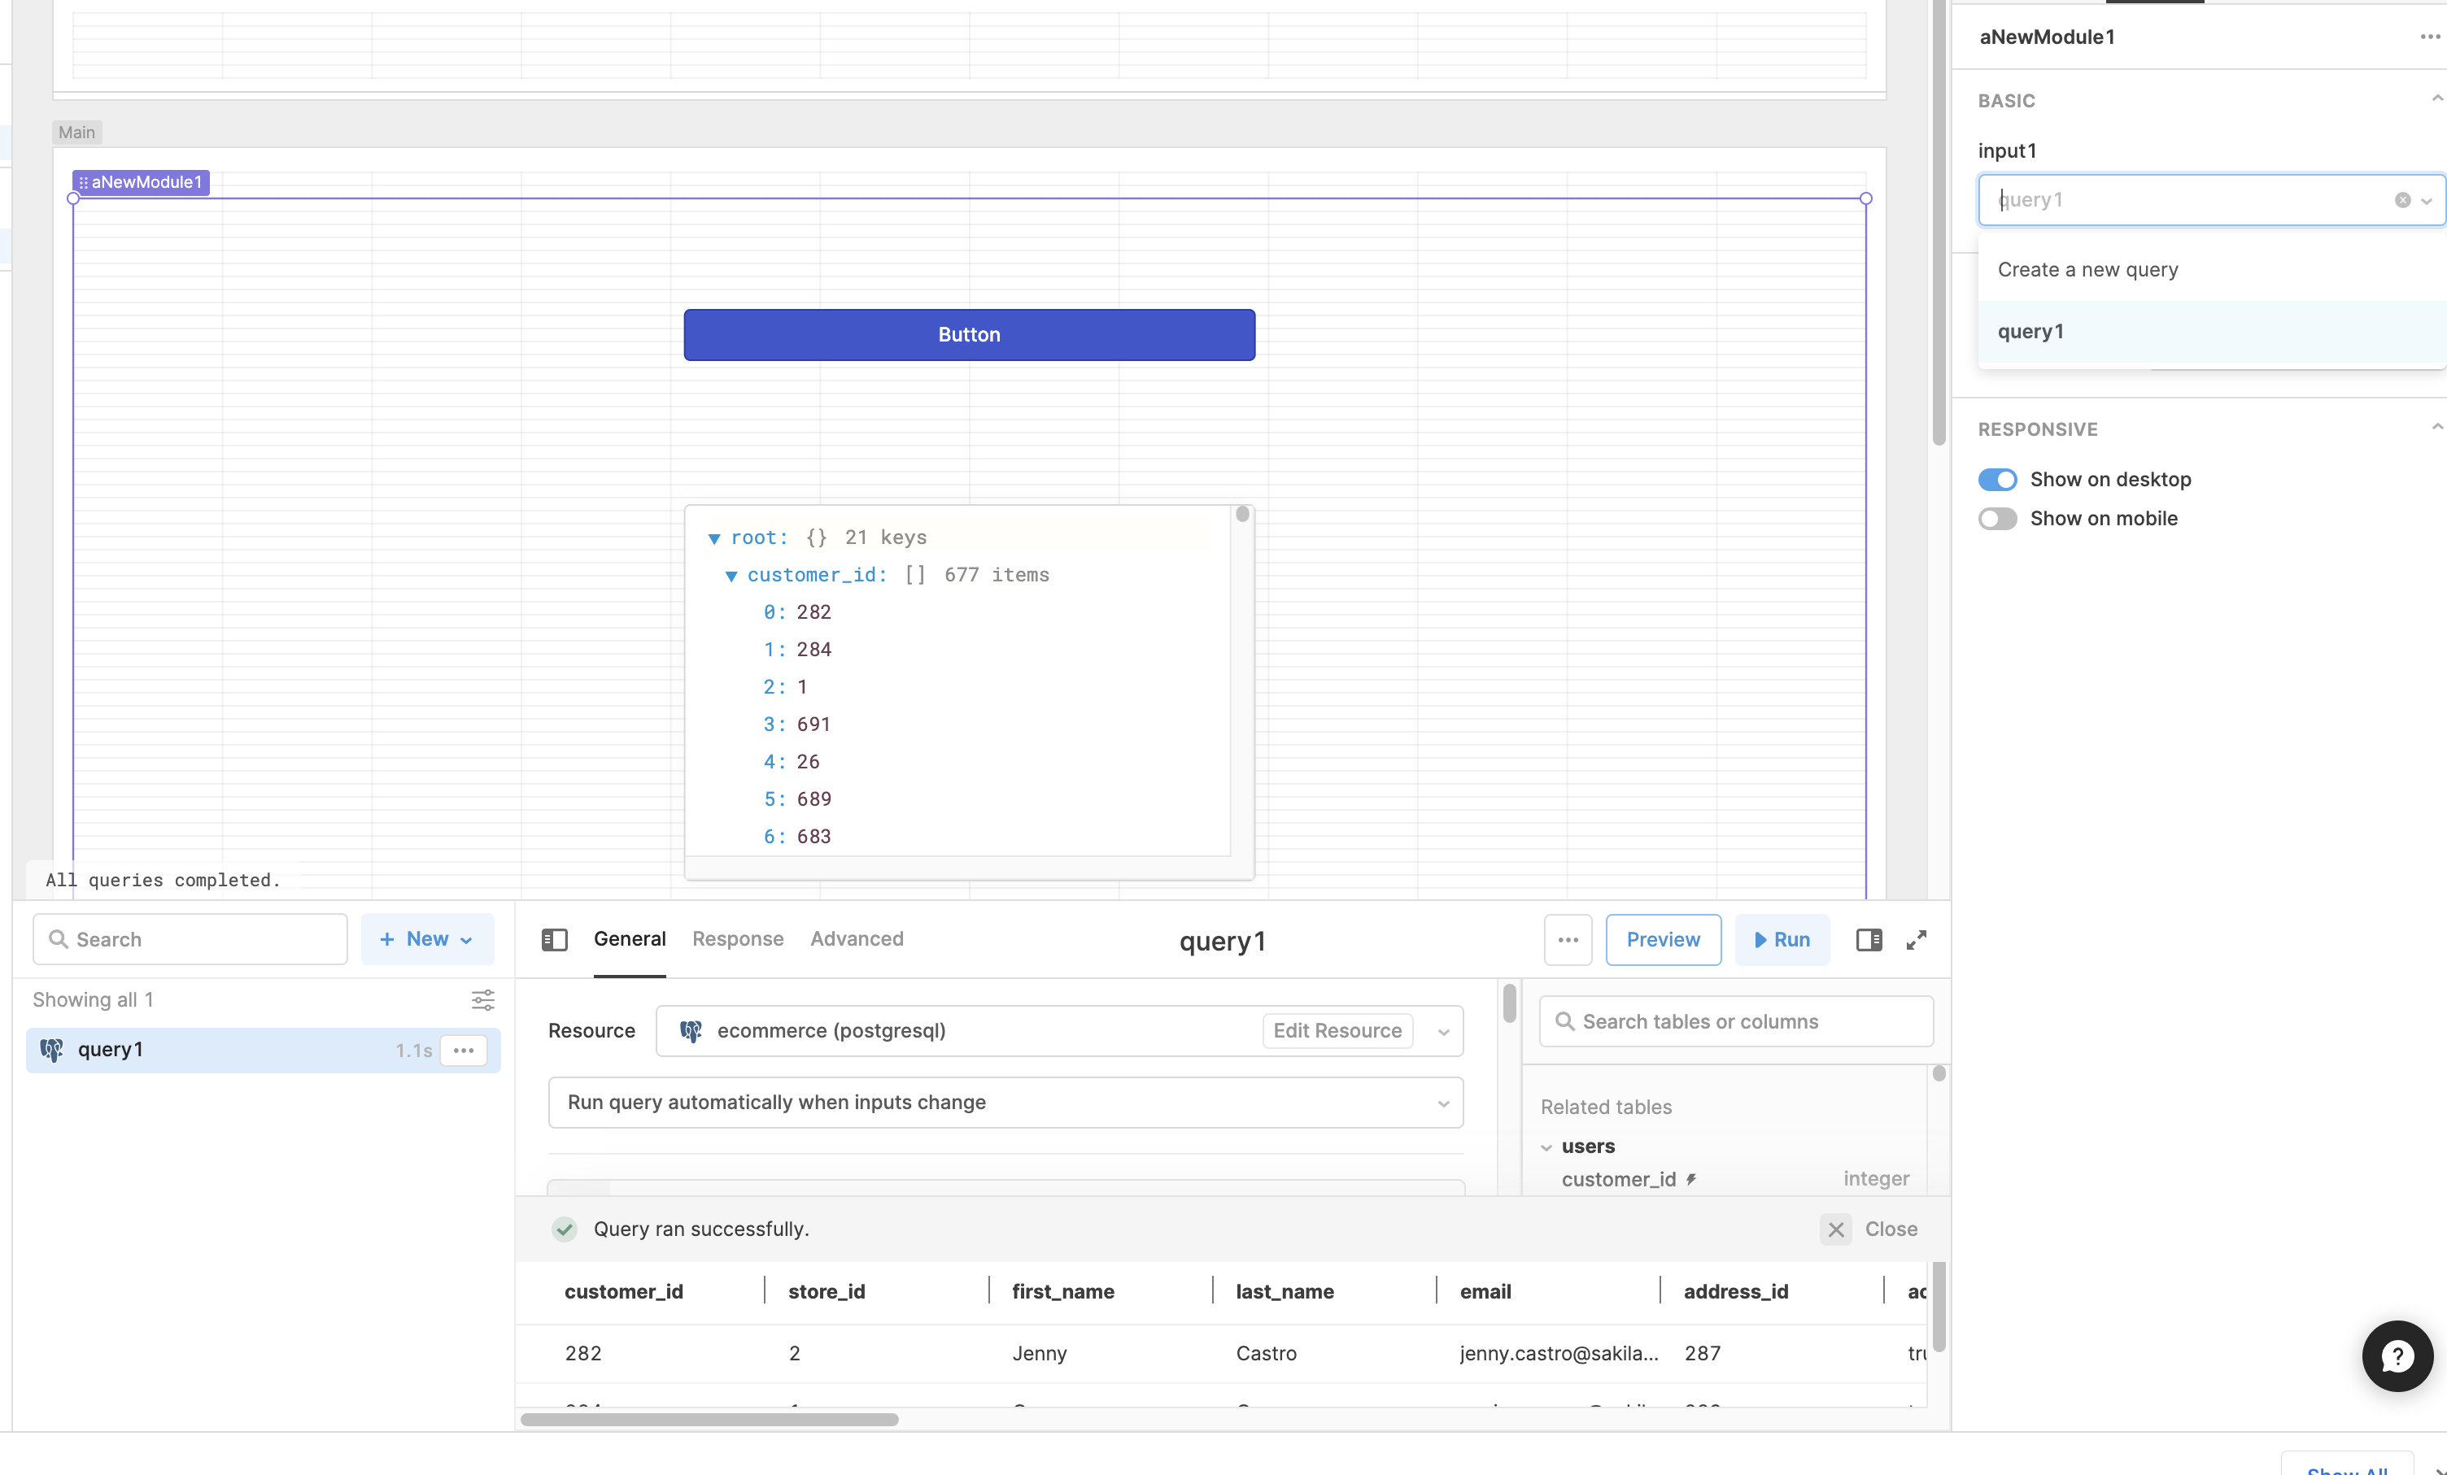
Task: Choose Create a new query option
Action: click(x=2087, y=270)
